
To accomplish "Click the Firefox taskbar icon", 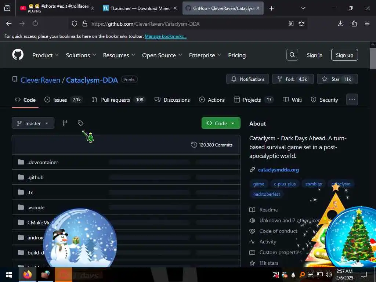I will pos(27,275).
